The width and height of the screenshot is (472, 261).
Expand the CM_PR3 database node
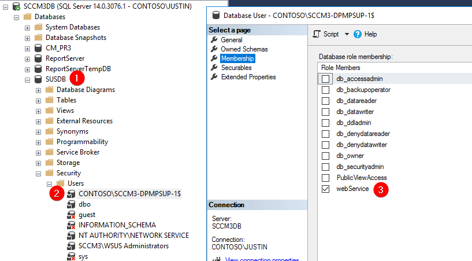[27, 49]
